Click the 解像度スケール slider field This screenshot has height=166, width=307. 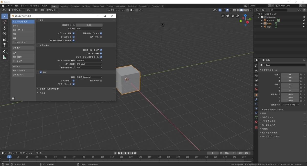click(x=89, y=25)
